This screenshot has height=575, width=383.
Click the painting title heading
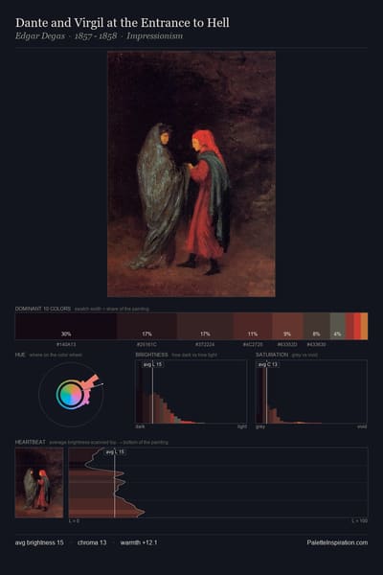[x=123, y=23]
